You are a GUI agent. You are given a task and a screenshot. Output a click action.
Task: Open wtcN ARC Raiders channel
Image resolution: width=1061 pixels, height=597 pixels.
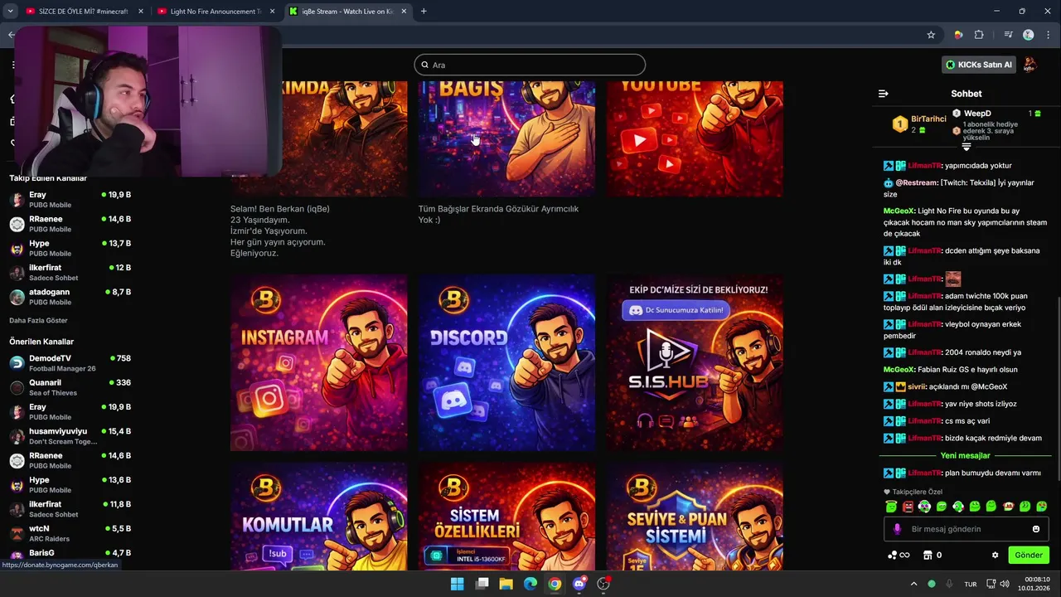tap(70, 533)
